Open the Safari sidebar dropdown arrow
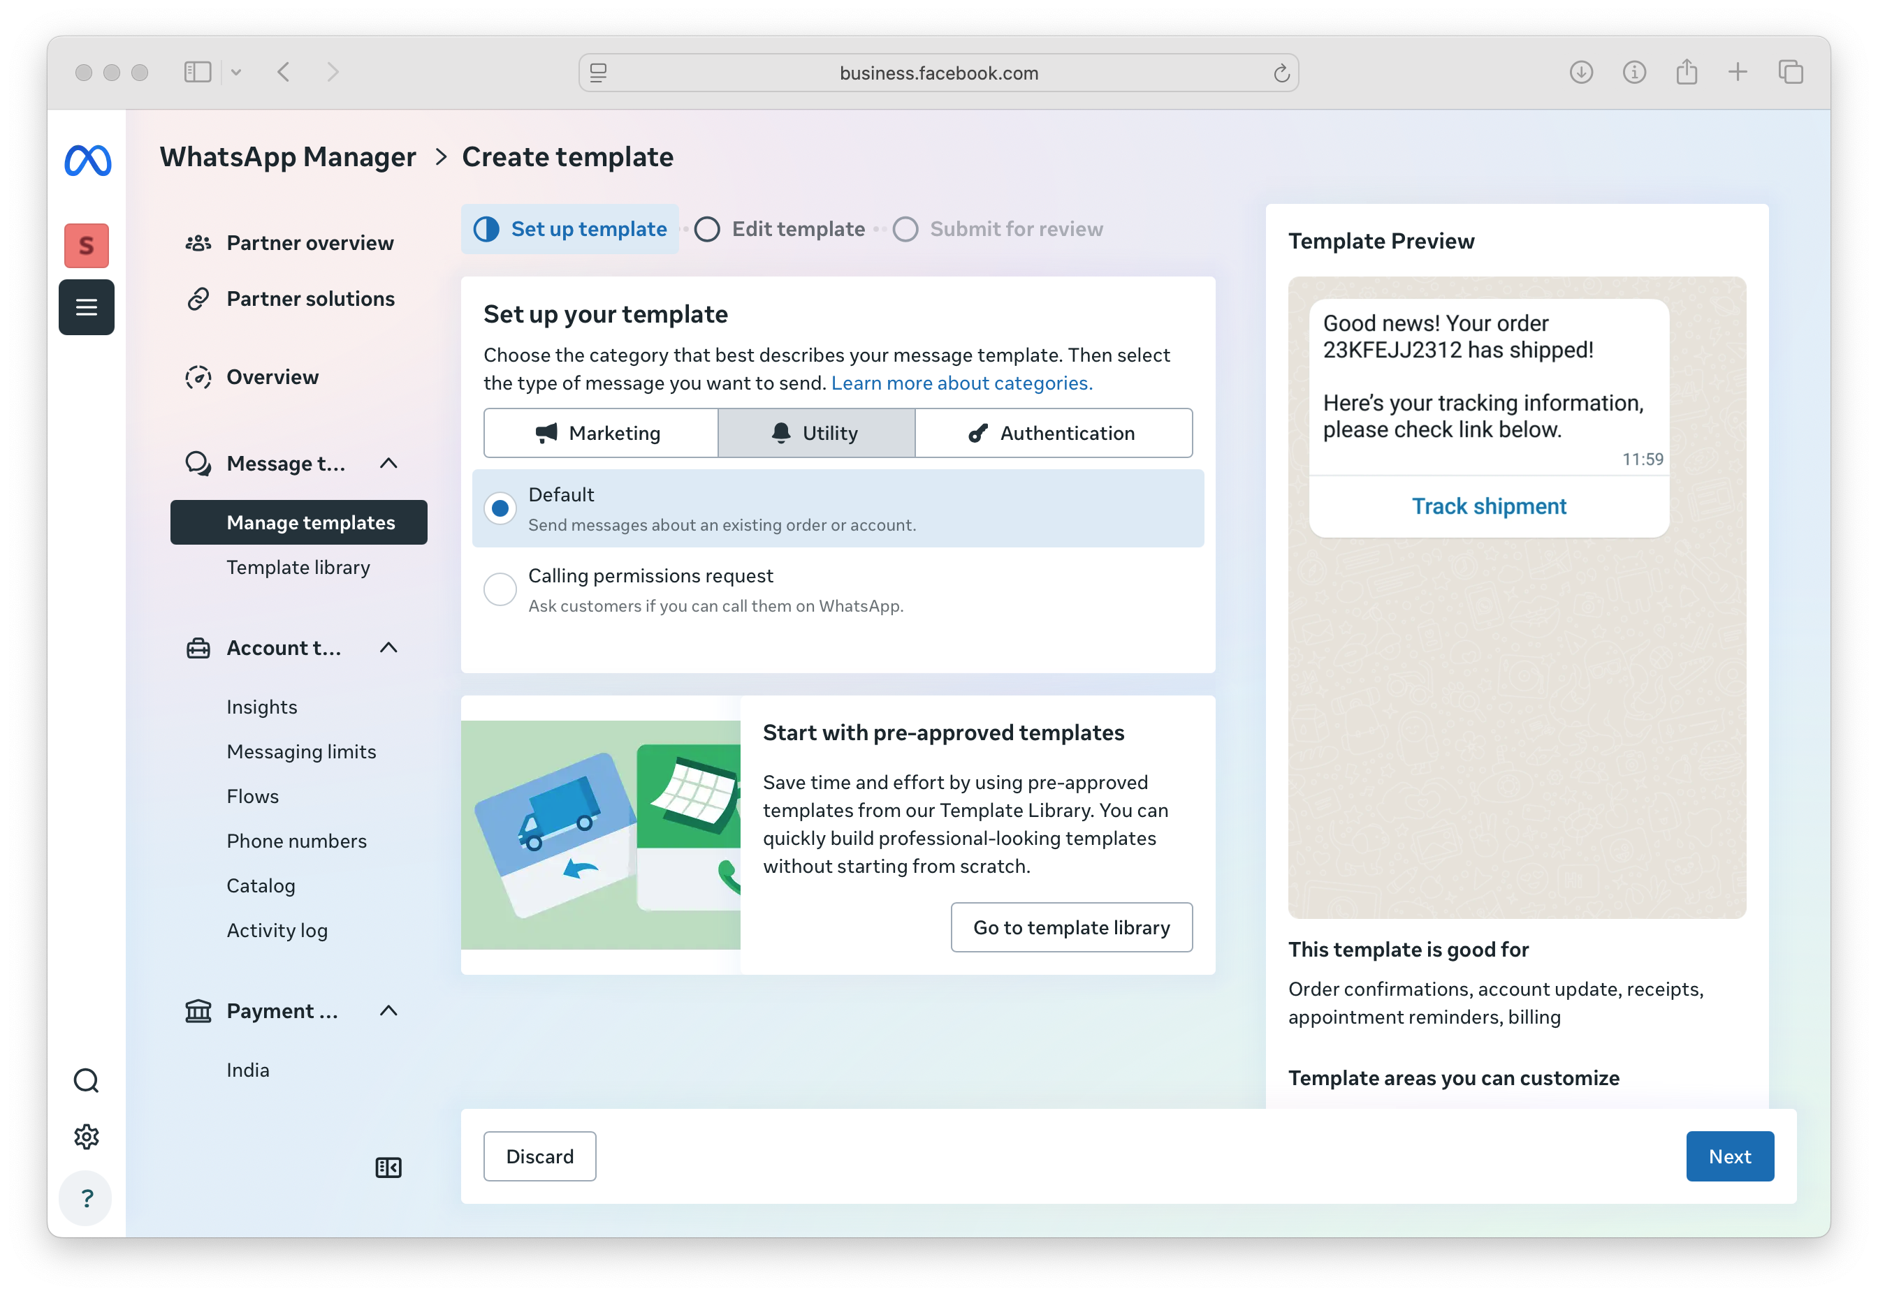The image size is (1878, 1296). coord(236,72)
